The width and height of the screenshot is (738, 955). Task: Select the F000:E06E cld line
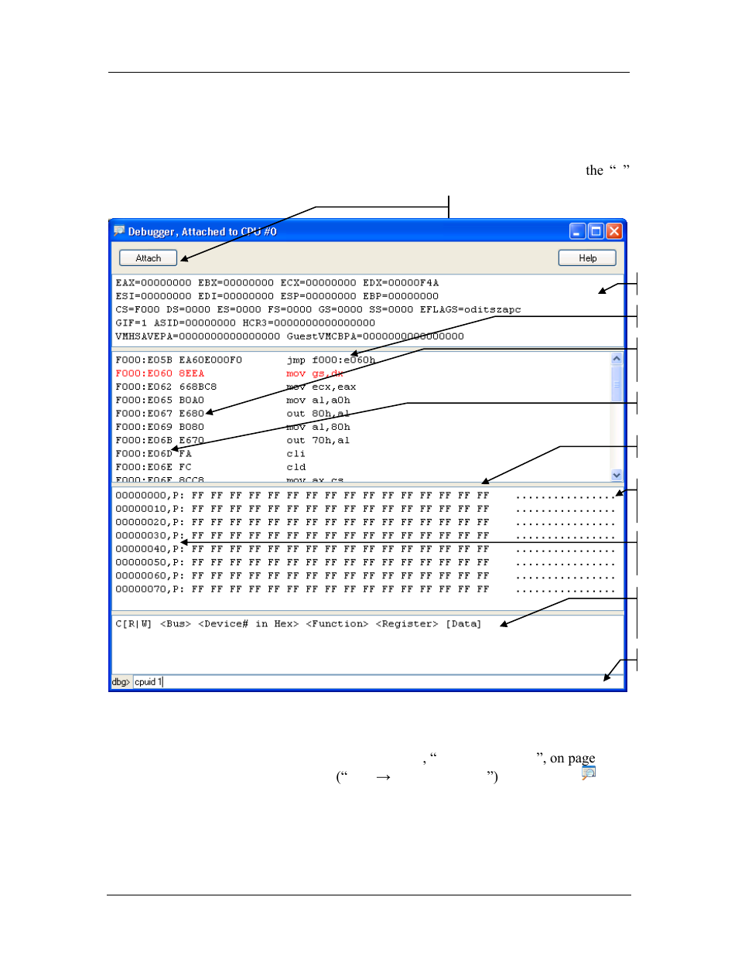tap(210, 467)
